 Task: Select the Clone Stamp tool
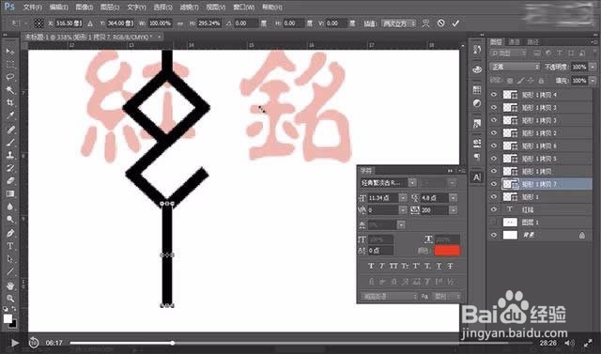(x=10, y=155)
